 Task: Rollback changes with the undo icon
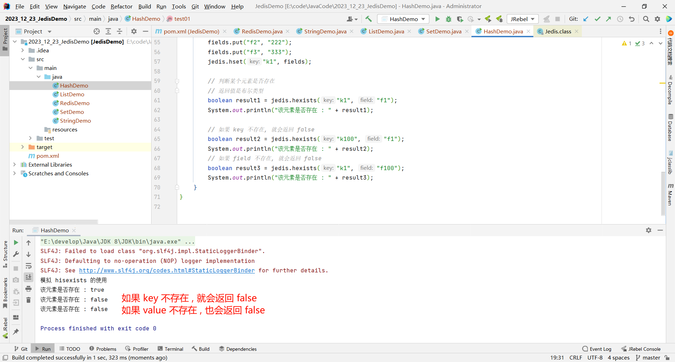[x=632, y=19]
